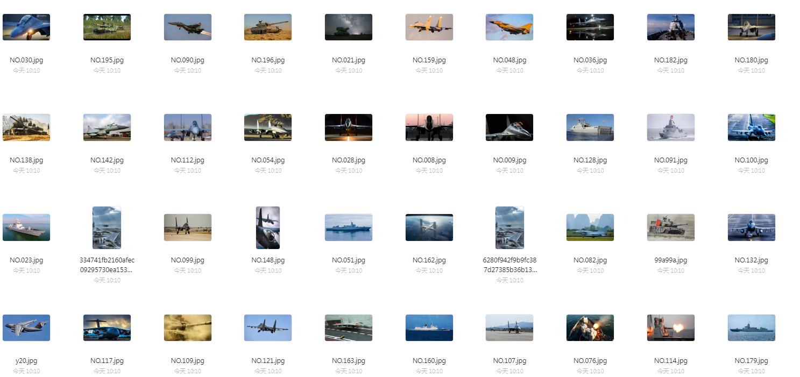Select the thumbnail for NO.196.jpg
Image resolution: width=800 pixels, height=377 pixels.
tap(268, 27)
